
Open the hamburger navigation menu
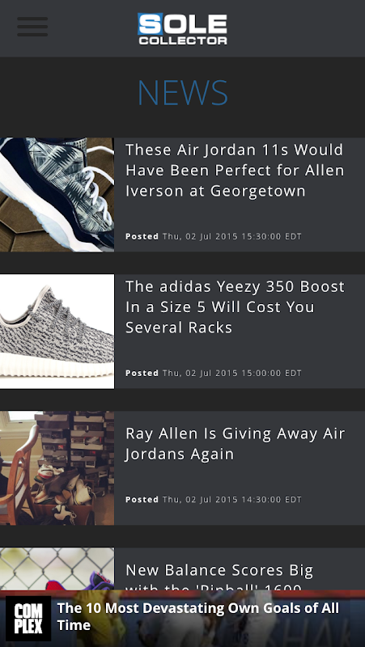pos(32,27)
